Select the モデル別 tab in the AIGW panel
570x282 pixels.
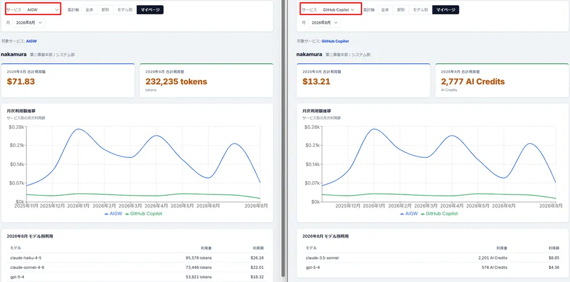tap(125, 10)
